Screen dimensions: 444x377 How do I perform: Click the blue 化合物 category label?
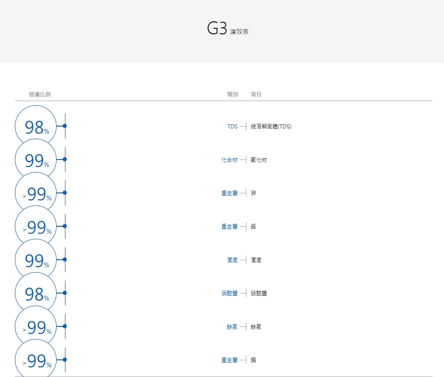(x=230, y=160)
